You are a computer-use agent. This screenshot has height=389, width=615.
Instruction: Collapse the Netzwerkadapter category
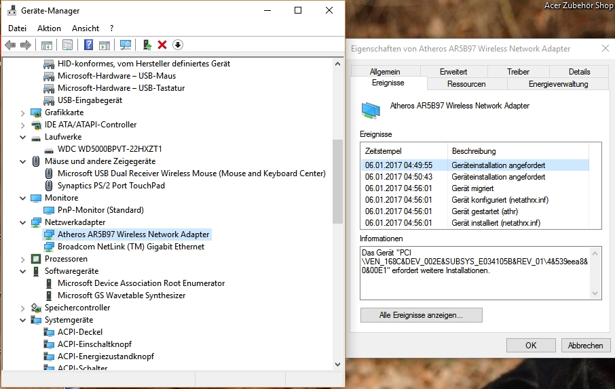point(23,222)
